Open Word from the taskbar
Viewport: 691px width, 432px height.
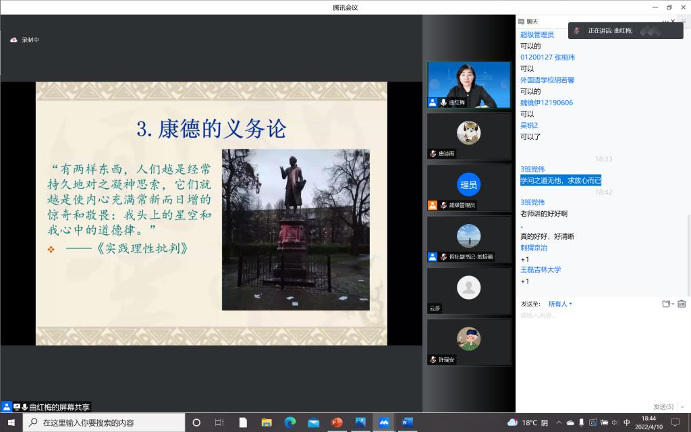[407, 423]
